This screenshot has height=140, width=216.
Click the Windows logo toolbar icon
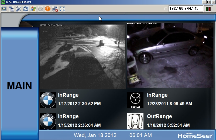click(33, 9)
